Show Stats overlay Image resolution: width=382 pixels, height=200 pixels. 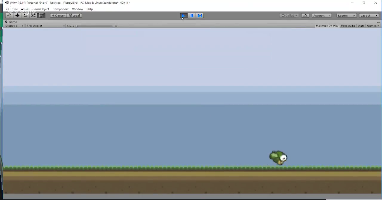point(361,26)
